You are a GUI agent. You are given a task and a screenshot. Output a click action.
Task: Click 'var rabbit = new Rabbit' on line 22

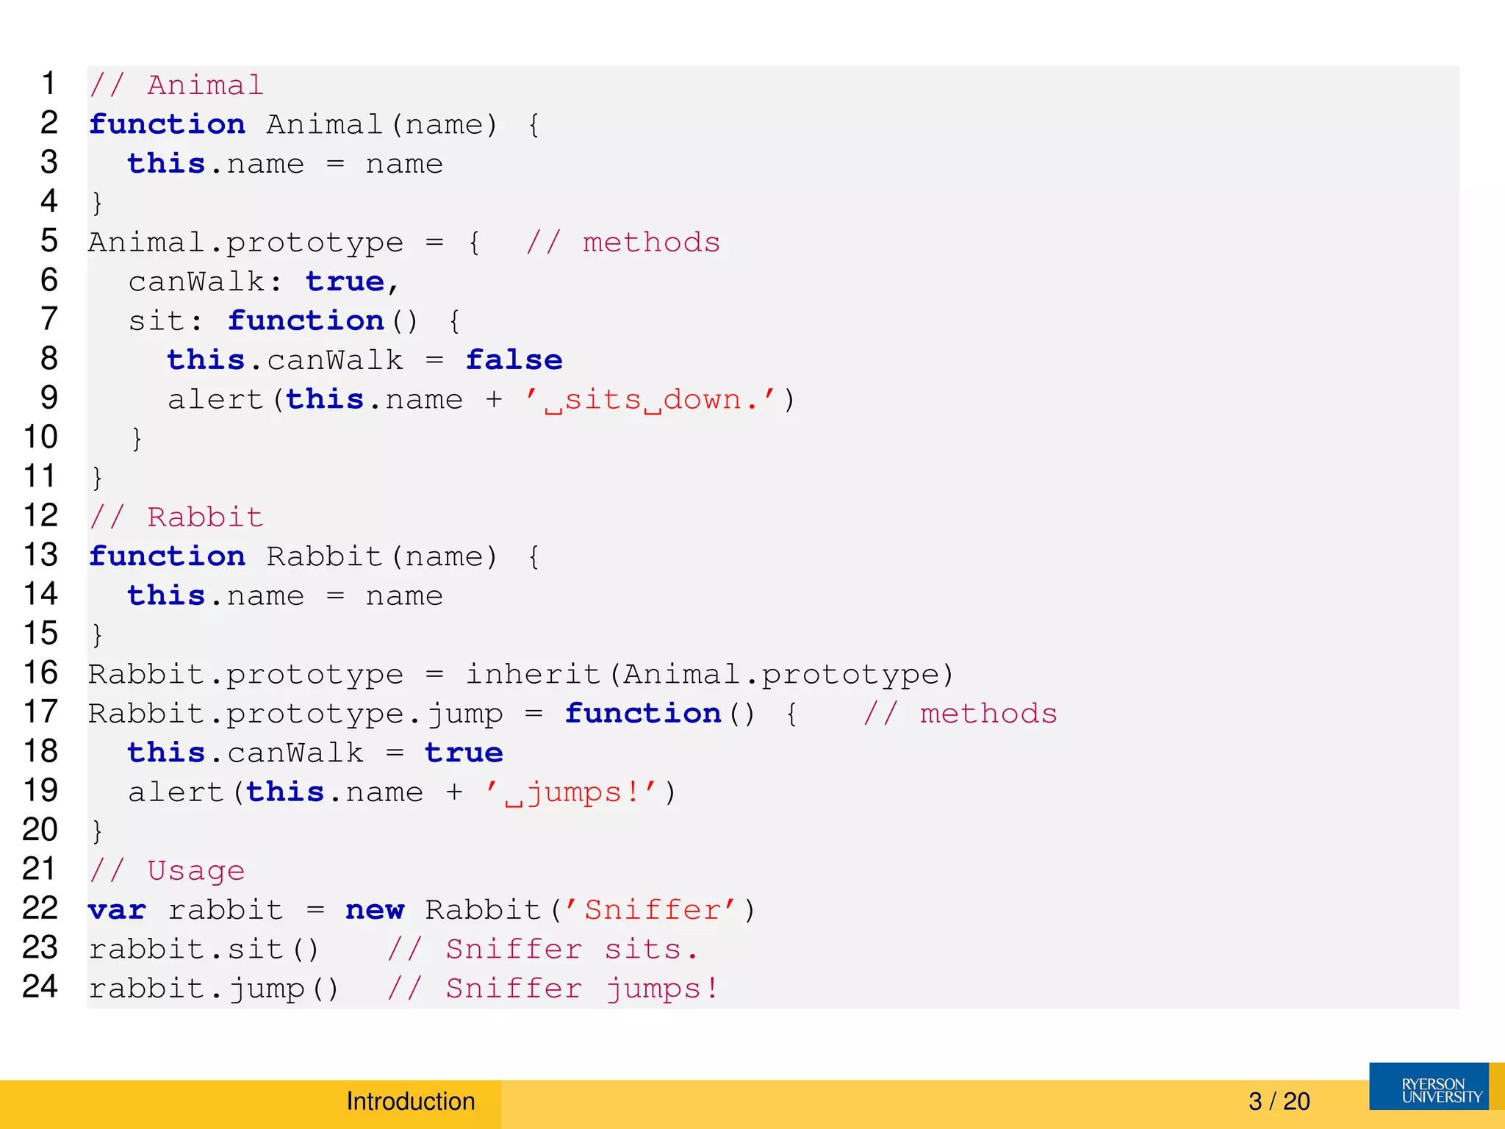tap(315, 910)
